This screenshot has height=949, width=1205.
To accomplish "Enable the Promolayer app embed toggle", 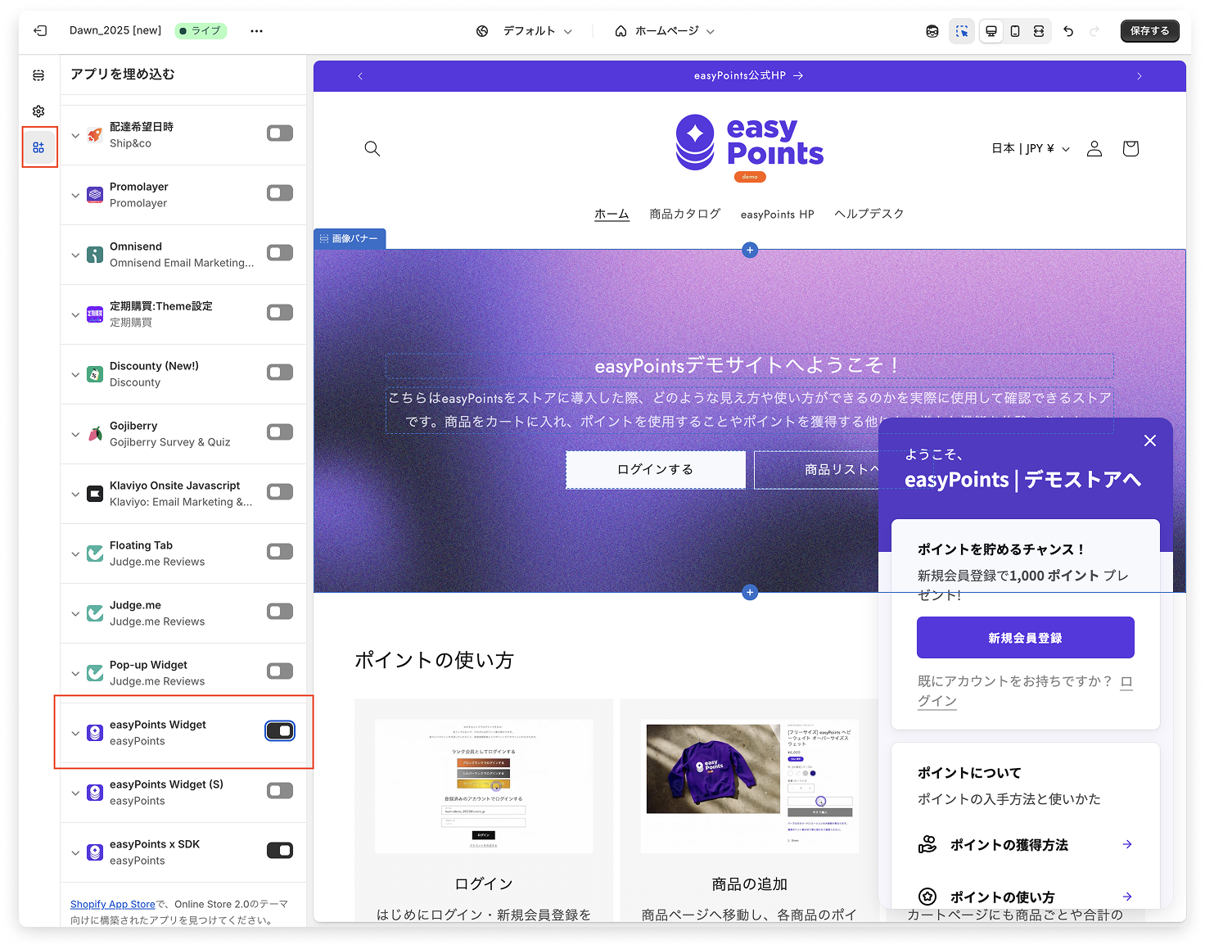I will [x=280, y=193].
